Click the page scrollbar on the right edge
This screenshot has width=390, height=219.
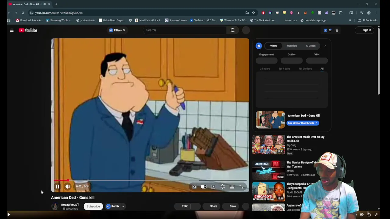[x=379, y=61]
